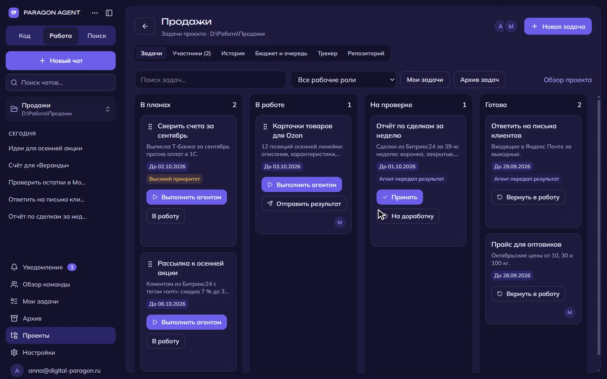Click В работу on Сверить счета card
Viewport: 607px width, 379px height.
tap(165, 216)
